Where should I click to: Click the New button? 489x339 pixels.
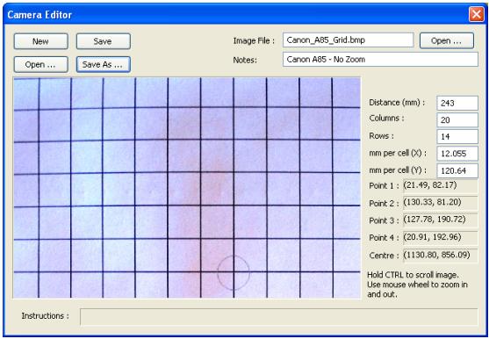click(41, 41)
